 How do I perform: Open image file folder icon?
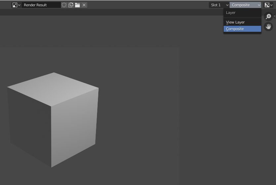pos(77,5)
